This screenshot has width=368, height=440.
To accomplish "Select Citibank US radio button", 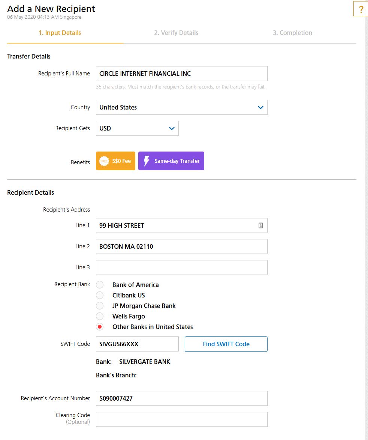I will pyautogui.click(x=100, y=295).
